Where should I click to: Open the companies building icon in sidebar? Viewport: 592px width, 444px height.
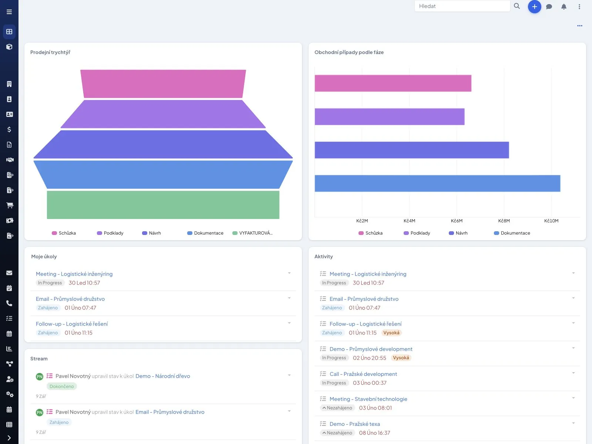pos(9,84)
